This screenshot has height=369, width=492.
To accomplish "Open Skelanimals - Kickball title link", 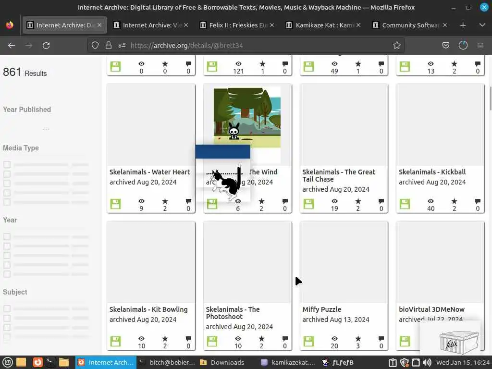I will (x=432, y=172).
